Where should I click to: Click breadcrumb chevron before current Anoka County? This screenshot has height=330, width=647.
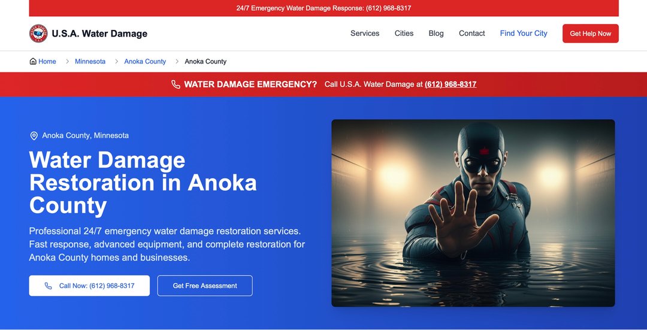coord(177,62)
